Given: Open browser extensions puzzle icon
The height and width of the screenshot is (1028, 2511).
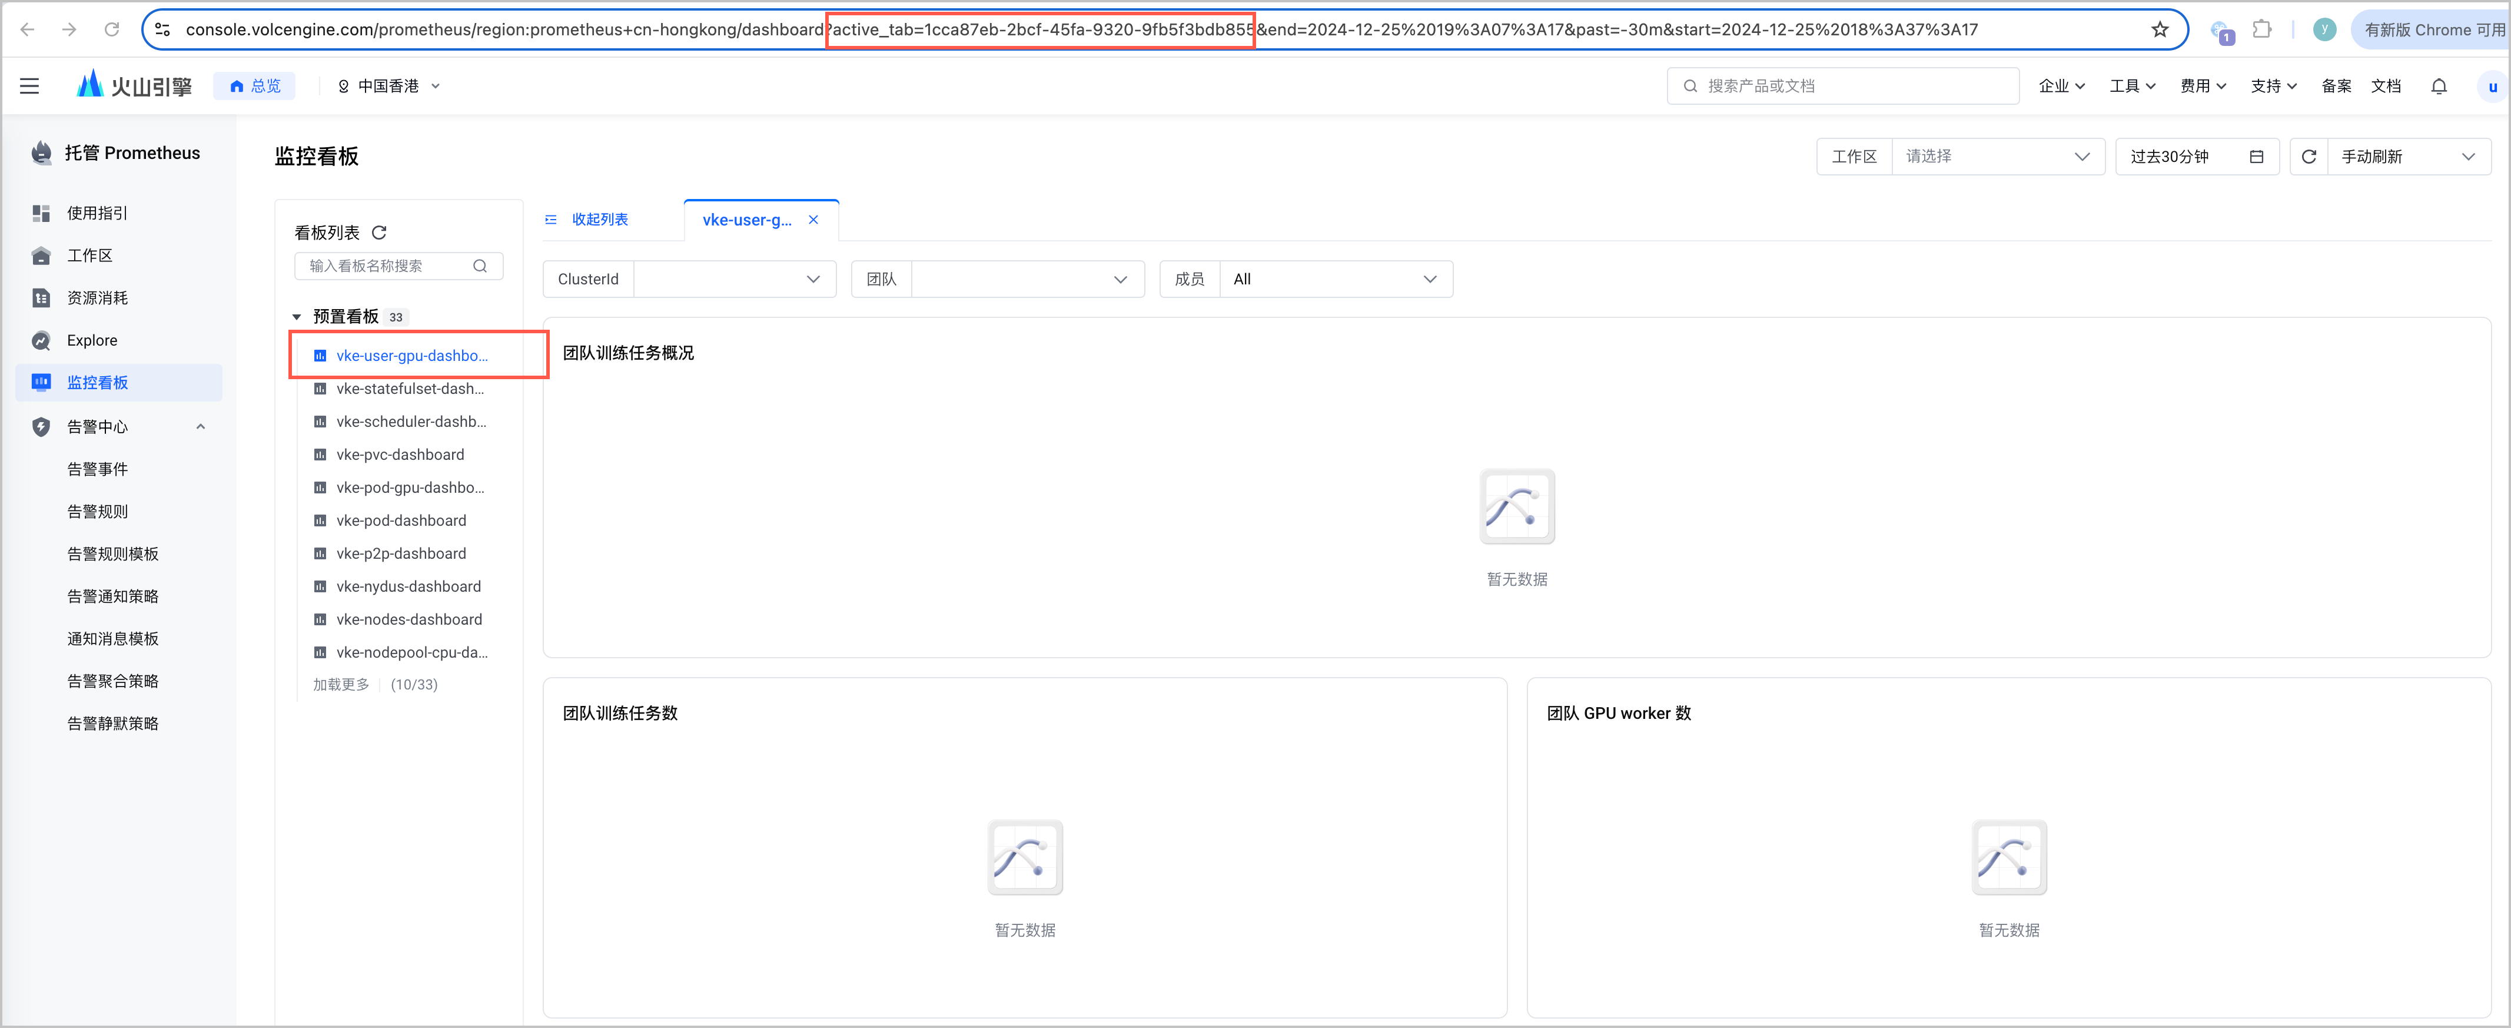Looking at the screenshot, I should pos(2263,29).
